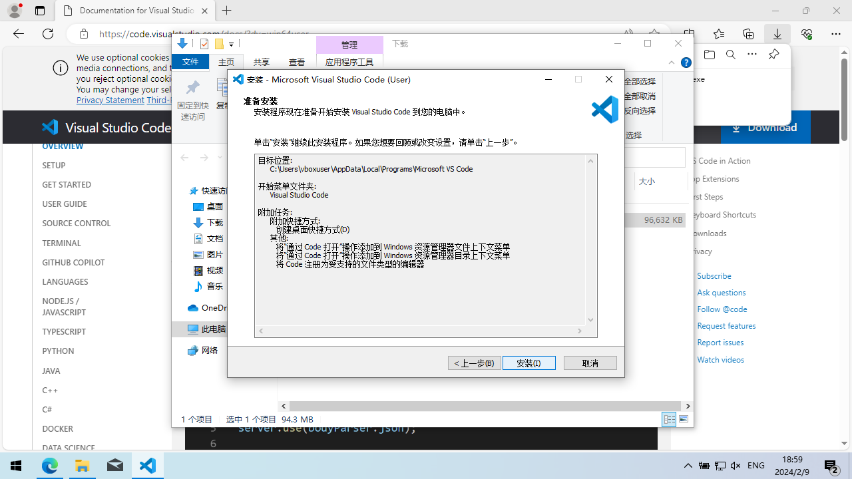This screenshot has height=479, width=852.
Task: Click the 管理 contextual tab header
Action: coord(349,45)
